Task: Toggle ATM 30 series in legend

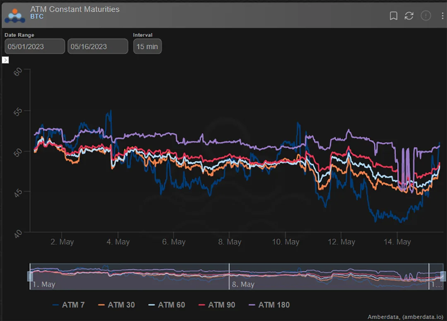Action: coord(117,305)
